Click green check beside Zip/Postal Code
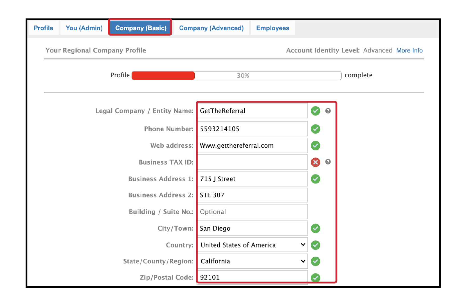Image resolution: width=450 pixels, height=306 pixels. coord(316,278)
